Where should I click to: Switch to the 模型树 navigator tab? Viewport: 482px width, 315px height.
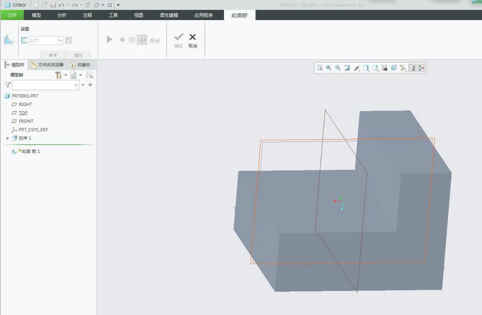coord(14,65)
